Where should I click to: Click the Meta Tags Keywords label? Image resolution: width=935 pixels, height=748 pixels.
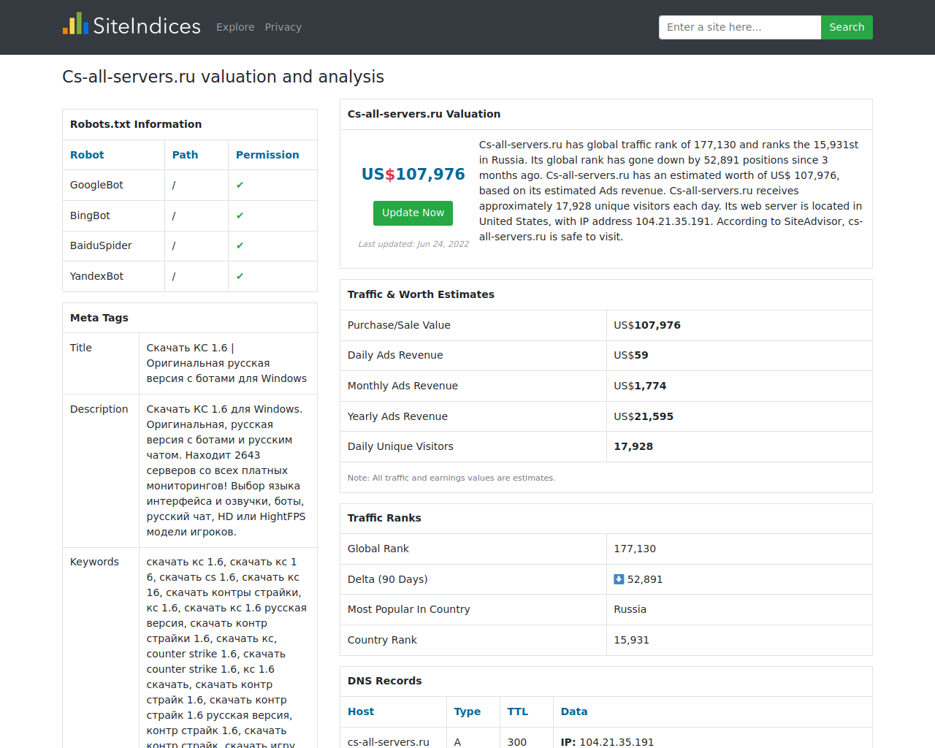94,562
